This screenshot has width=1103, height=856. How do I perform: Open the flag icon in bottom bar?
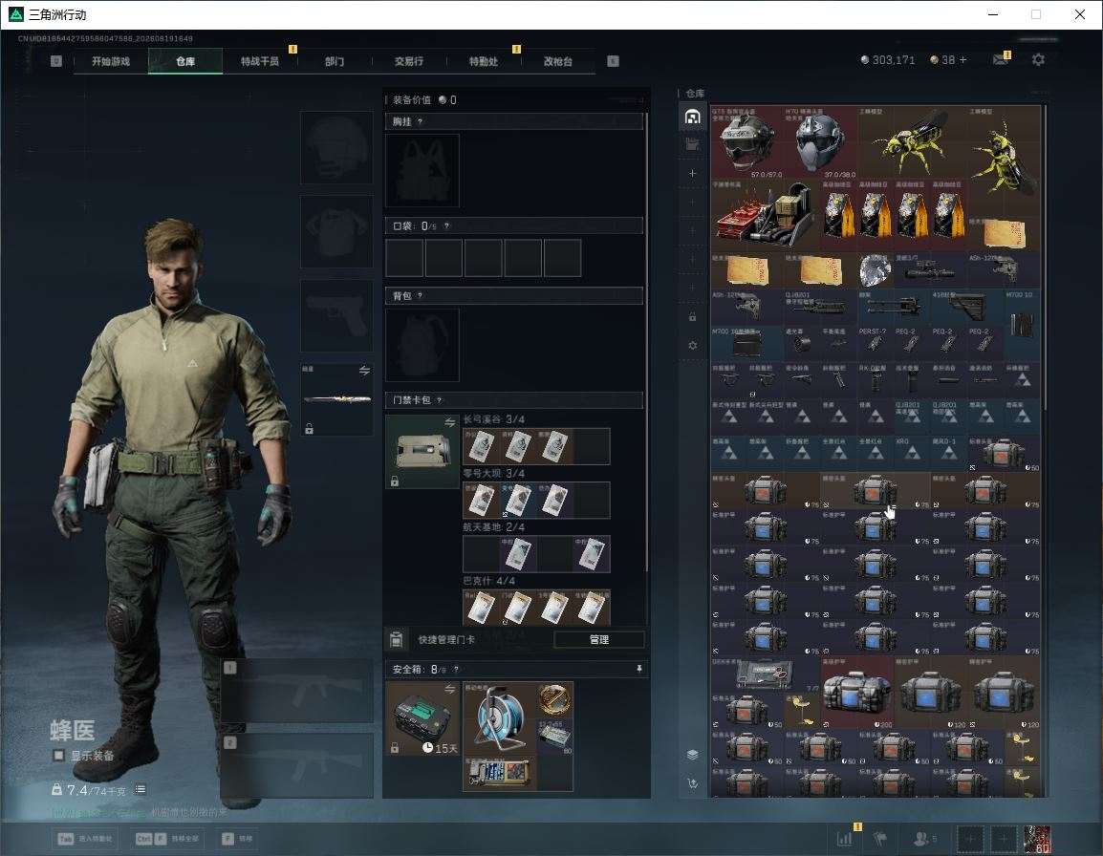(x=880, y=839)
